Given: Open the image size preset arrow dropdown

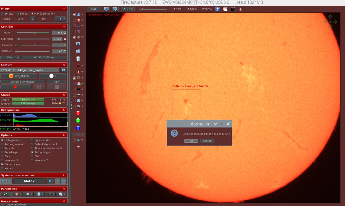Looking at the screenshot, I should click(60, 19).
